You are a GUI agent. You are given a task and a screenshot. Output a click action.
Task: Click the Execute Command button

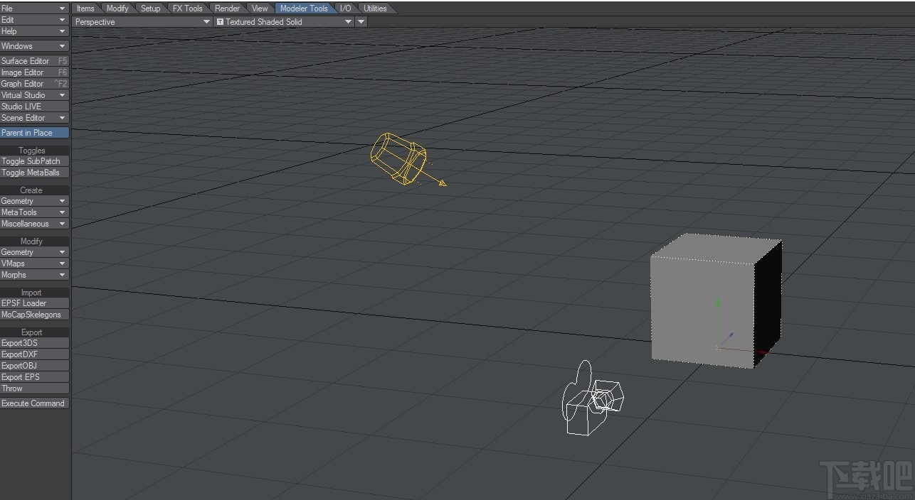click(34, 403)
